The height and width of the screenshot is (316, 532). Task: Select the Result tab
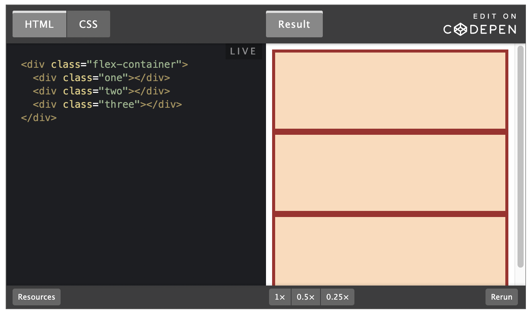[x=294, y=24]
